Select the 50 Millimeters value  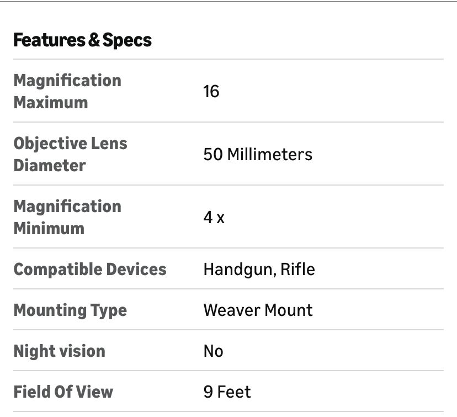[x=258, y=154]
